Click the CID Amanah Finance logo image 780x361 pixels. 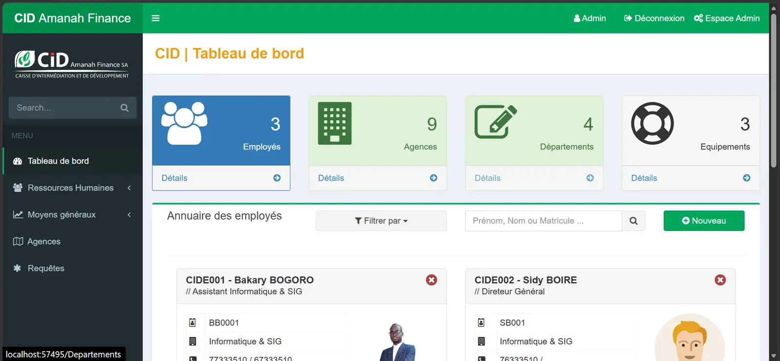point(72,64)
